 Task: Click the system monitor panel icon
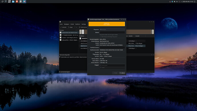(x=6, y=1)
